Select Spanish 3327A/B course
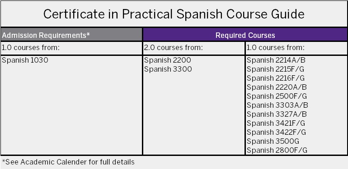The image size is (348, 169). (277, 114)
